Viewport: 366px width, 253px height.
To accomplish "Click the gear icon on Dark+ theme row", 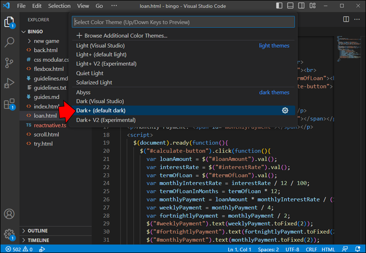I will coord(285,110).
